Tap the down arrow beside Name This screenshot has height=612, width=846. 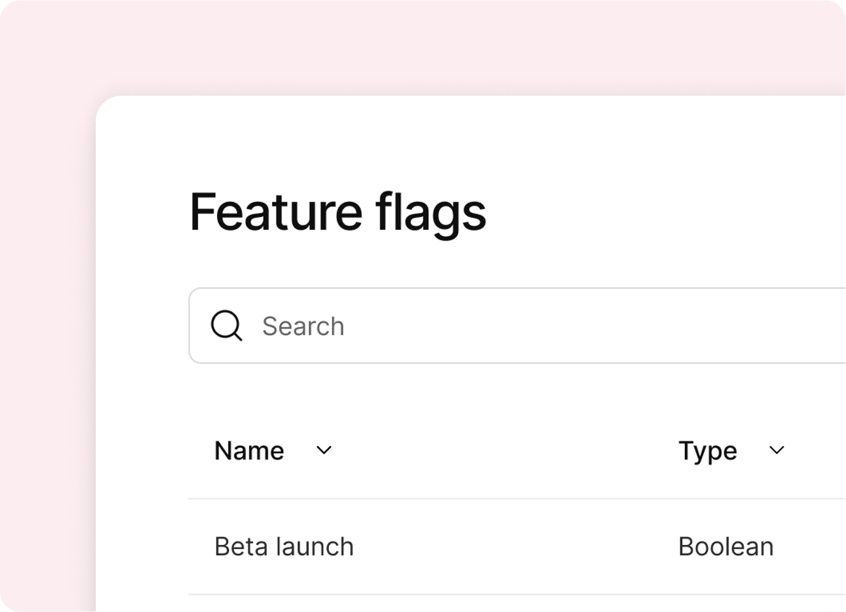coord(324,450)
